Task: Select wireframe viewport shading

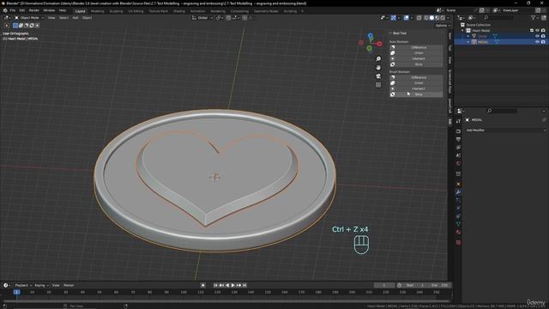Action: click(x=426, y=18)
